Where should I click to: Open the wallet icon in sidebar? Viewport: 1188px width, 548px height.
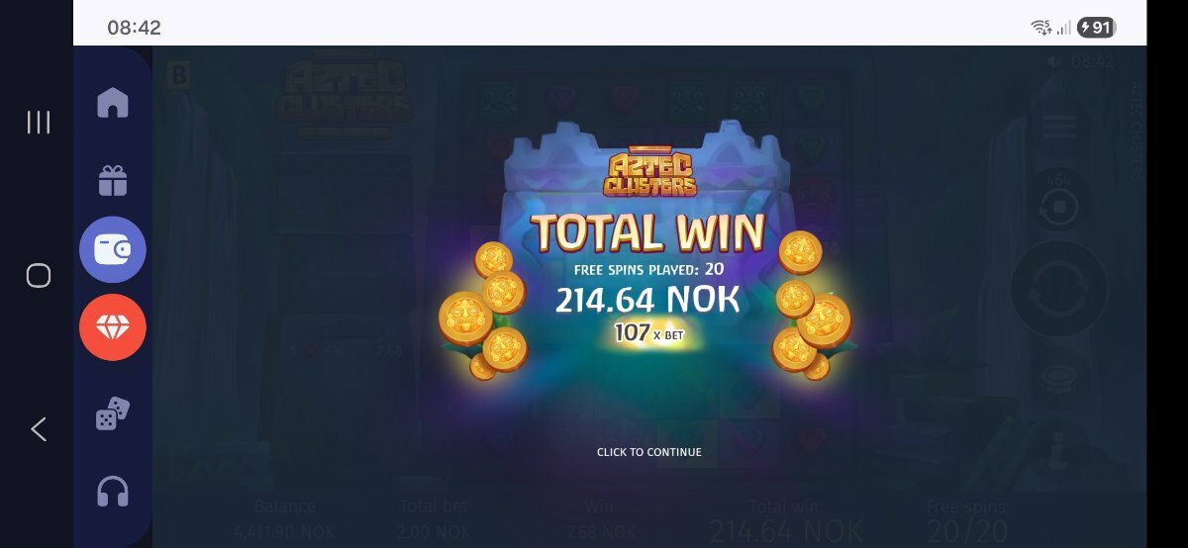point(113,249)
